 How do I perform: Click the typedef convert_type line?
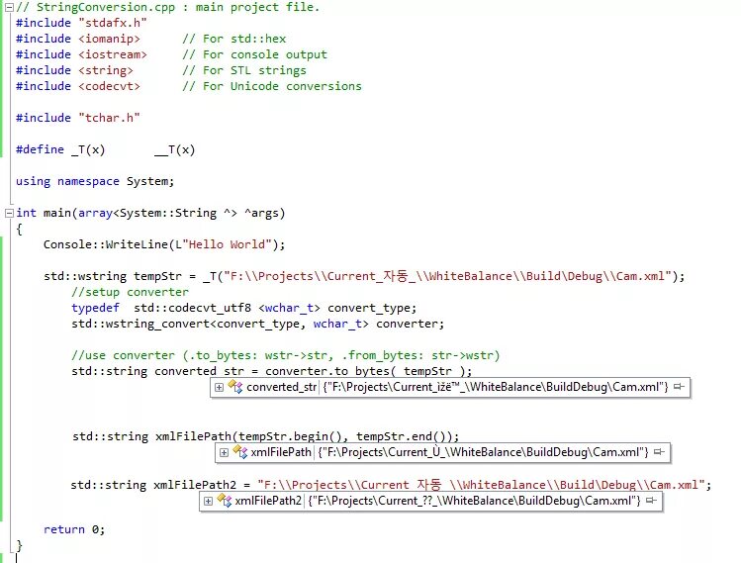[243, 308]
